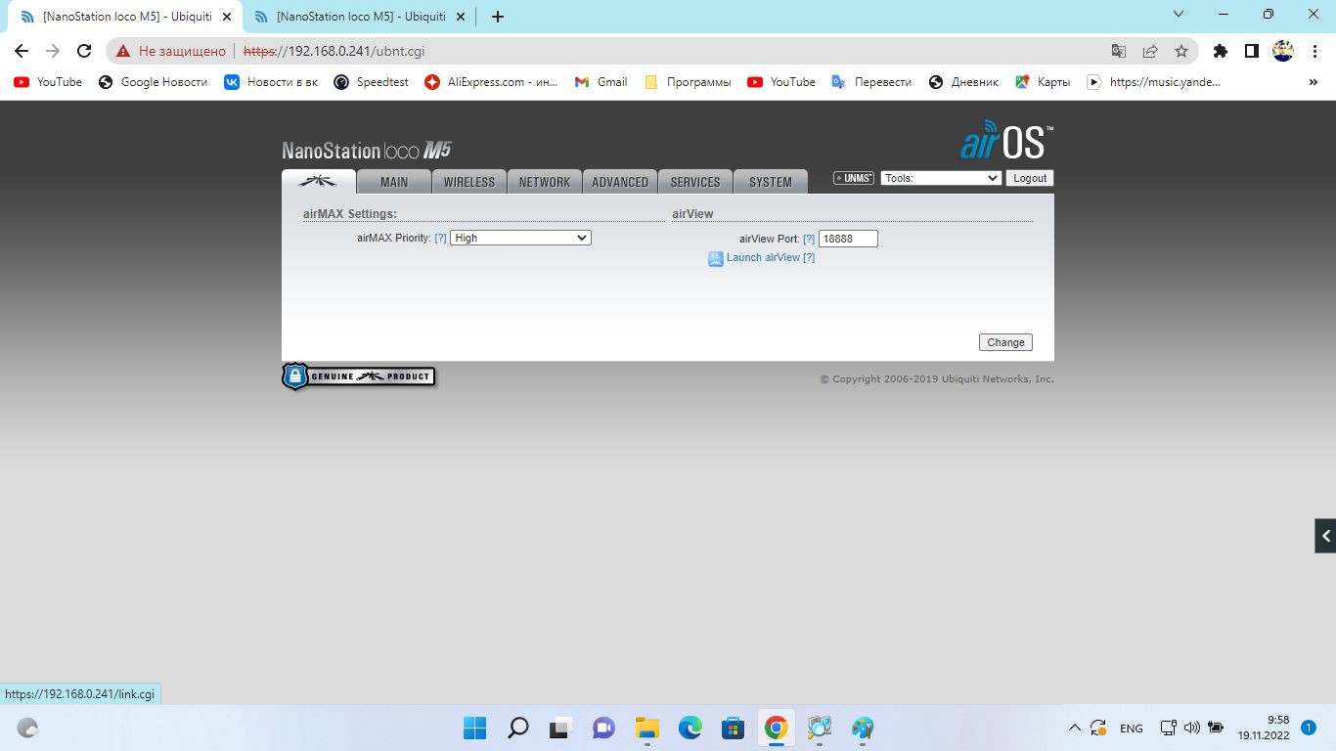Click the Launch airView icon
Image resolution: width=1336 pixels, height=751 pixels.
716,259
